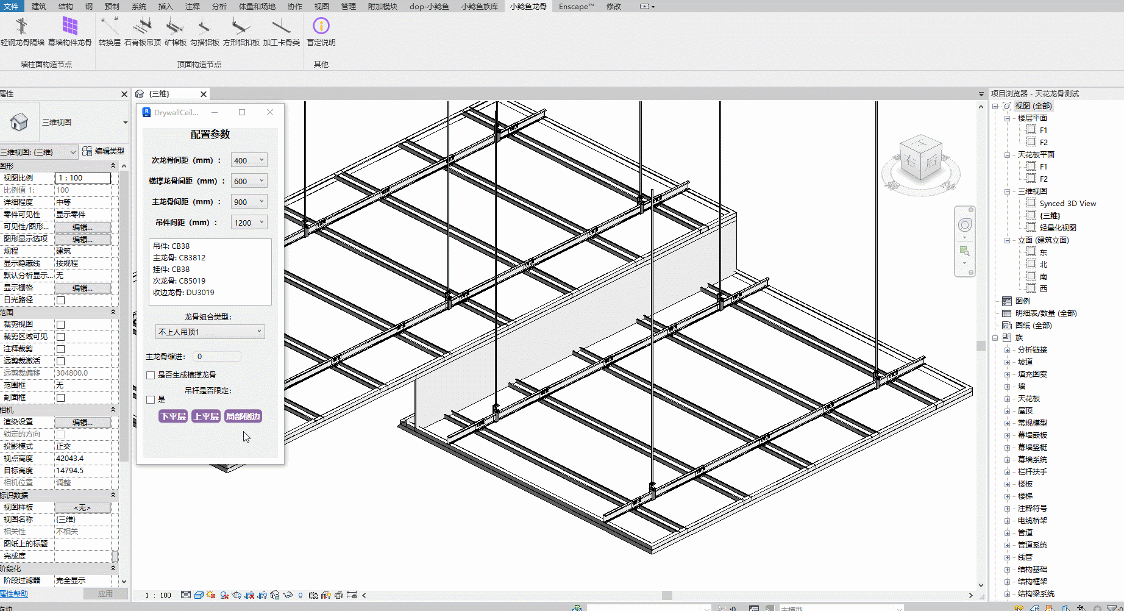Click the 局部侧边 button
This screenshot has height=611, width=1124.
[x=243, y=416]
